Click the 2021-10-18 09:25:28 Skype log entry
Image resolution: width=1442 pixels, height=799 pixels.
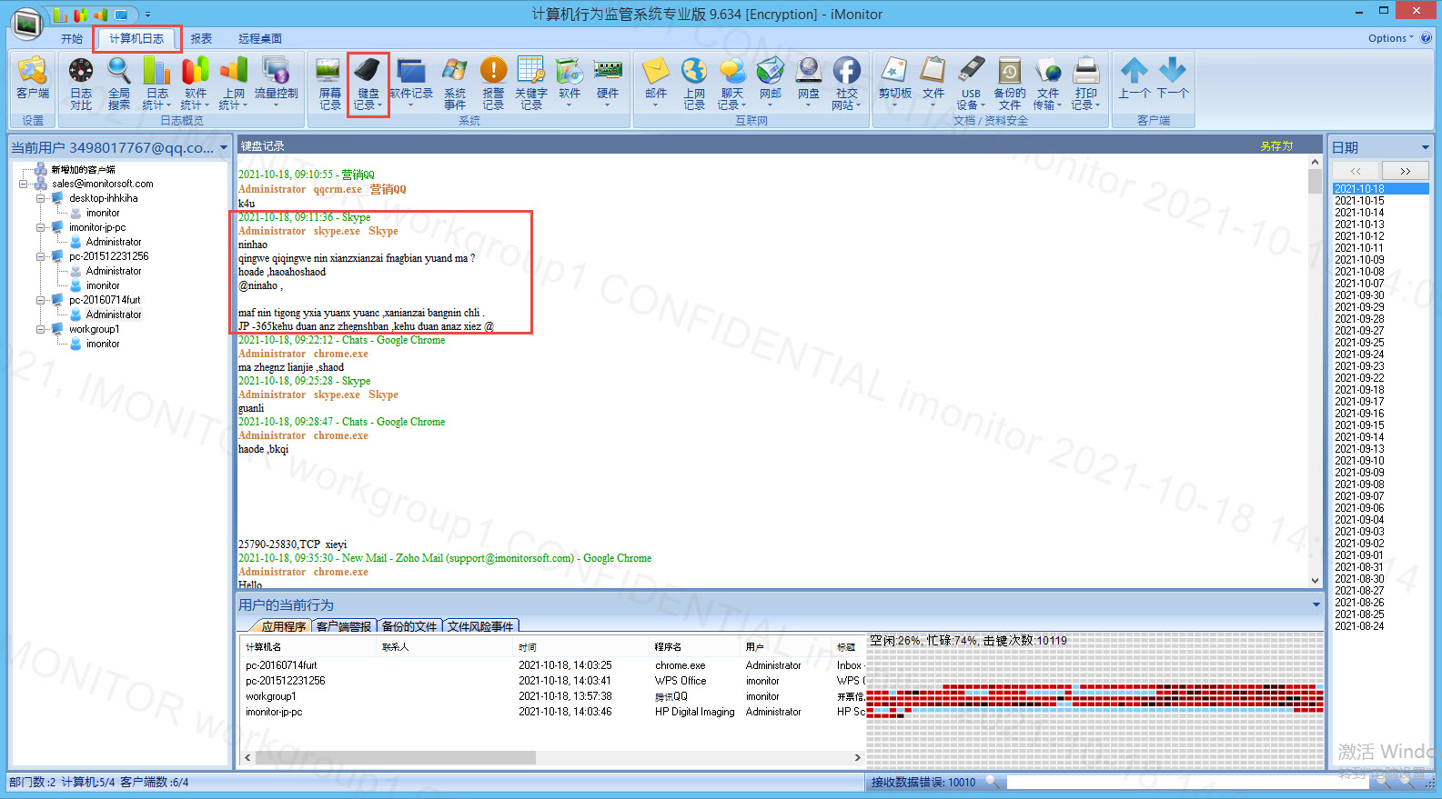click(x=304, y=381)
